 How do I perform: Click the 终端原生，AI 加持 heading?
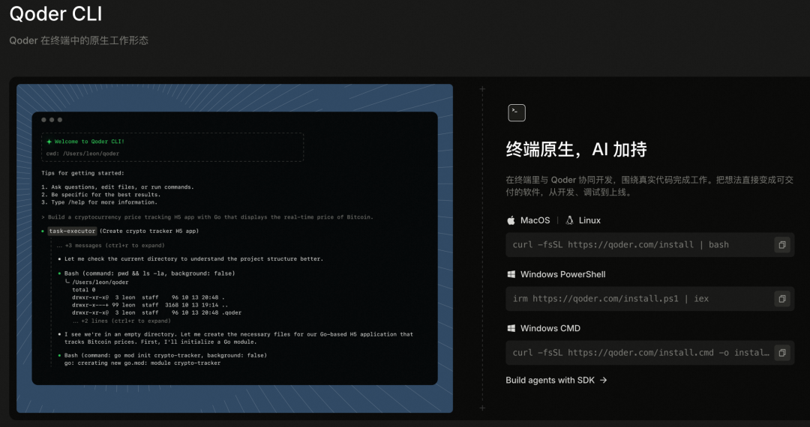click(x=576, y=150)
